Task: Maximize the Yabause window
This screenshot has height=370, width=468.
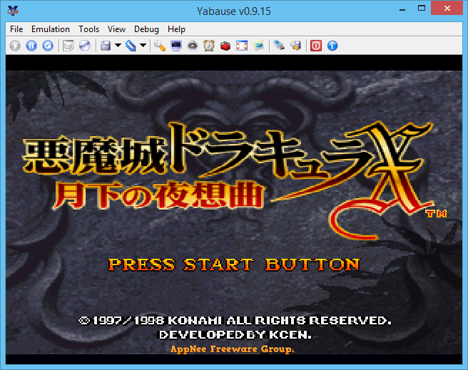Action: point(422,9)
